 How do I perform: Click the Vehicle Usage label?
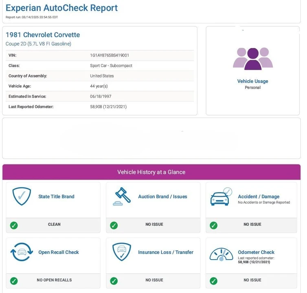(x=253, y=81)
